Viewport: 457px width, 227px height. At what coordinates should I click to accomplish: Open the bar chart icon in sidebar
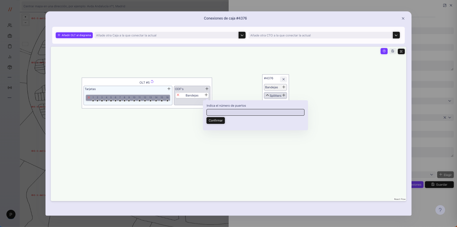click(10, 57)
